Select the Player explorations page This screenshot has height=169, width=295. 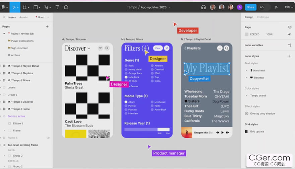[22, 41]
